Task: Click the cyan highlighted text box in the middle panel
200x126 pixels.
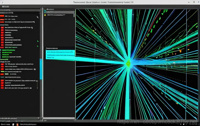Action: pos(60,54)
